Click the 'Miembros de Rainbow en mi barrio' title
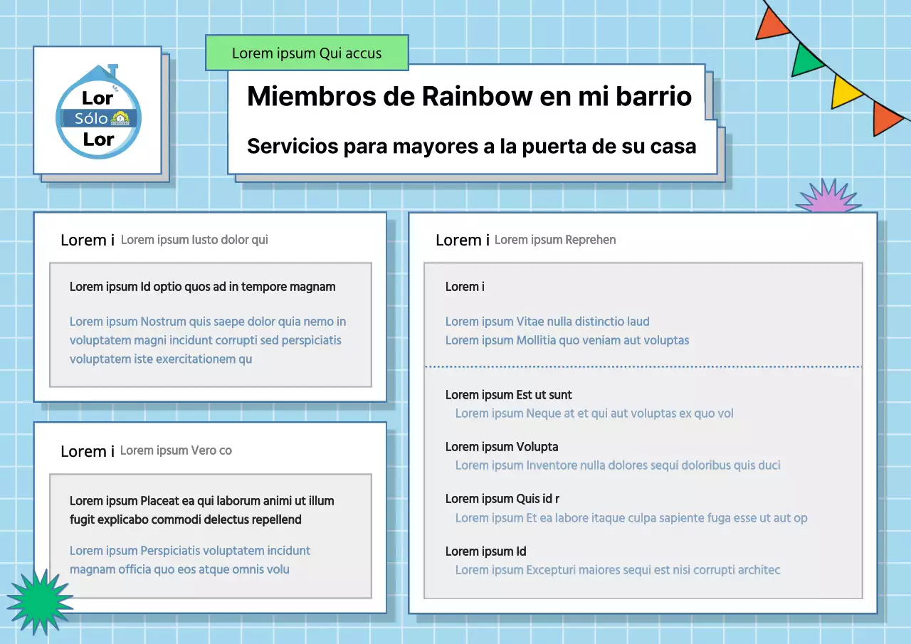Screen dimensions: 911x644 470,97
